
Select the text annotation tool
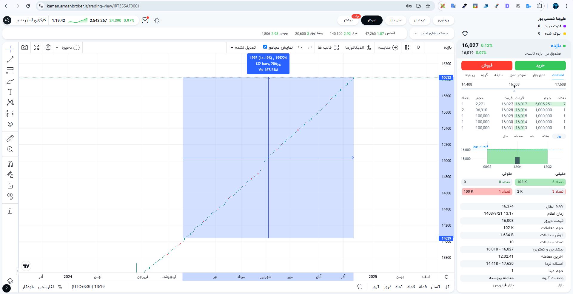tap(10, 92)
